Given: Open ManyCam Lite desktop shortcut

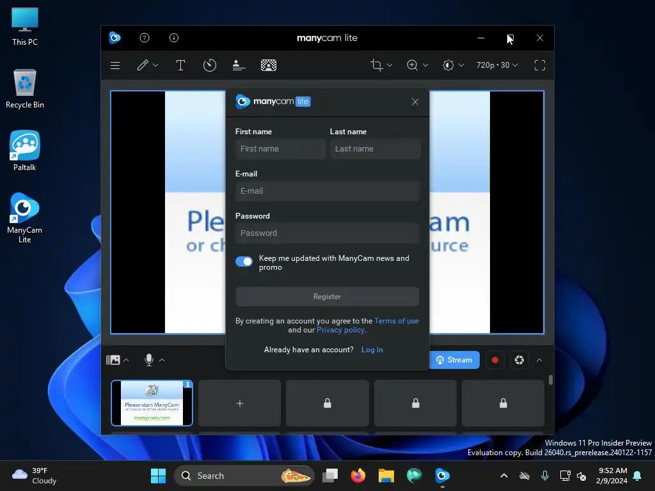Looking at the screenshot, I should (25, 217).
